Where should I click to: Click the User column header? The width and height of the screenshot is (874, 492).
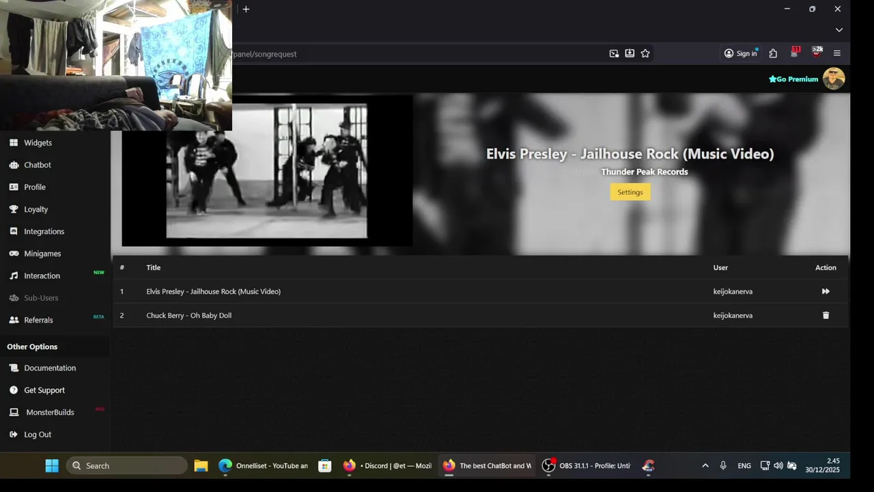point(720,267)
